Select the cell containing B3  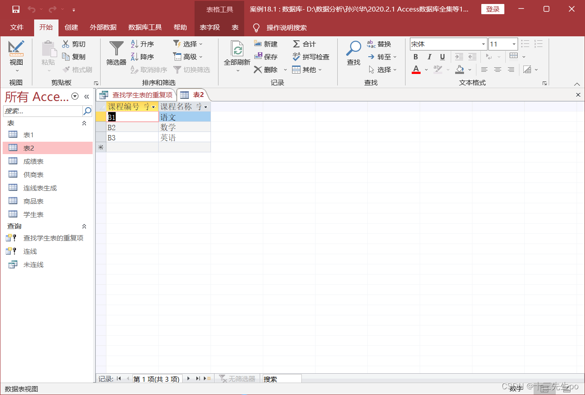tap(132, 138)
